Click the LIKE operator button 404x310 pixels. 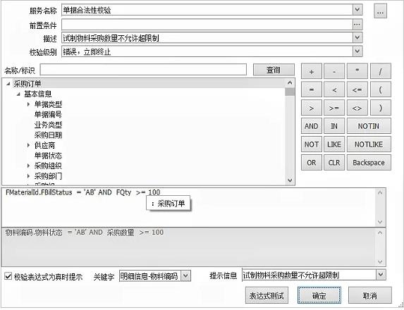[x=334, y=144]
